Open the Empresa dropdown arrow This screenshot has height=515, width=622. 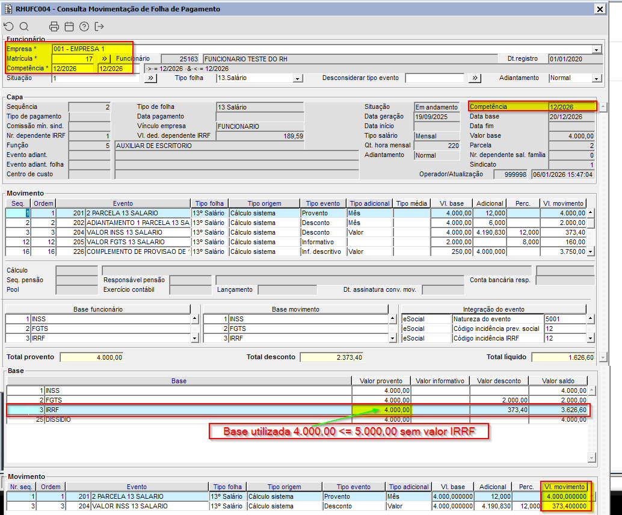(596, 49)
